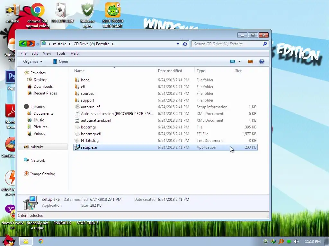Screen dimensions: 329x246
Task: Select the sources folder
Action: [x=87, y=93]
